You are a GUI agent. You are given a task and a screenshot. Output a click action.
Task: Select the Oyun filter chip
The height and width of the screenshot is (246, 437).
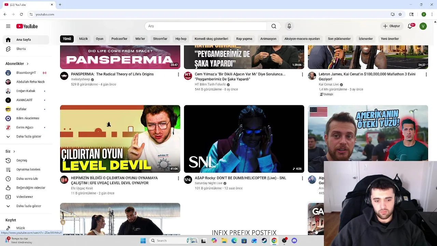point(99,39)
